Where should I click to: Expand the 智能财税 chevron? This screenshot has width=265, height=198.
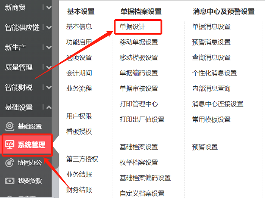tap(49, 87)
